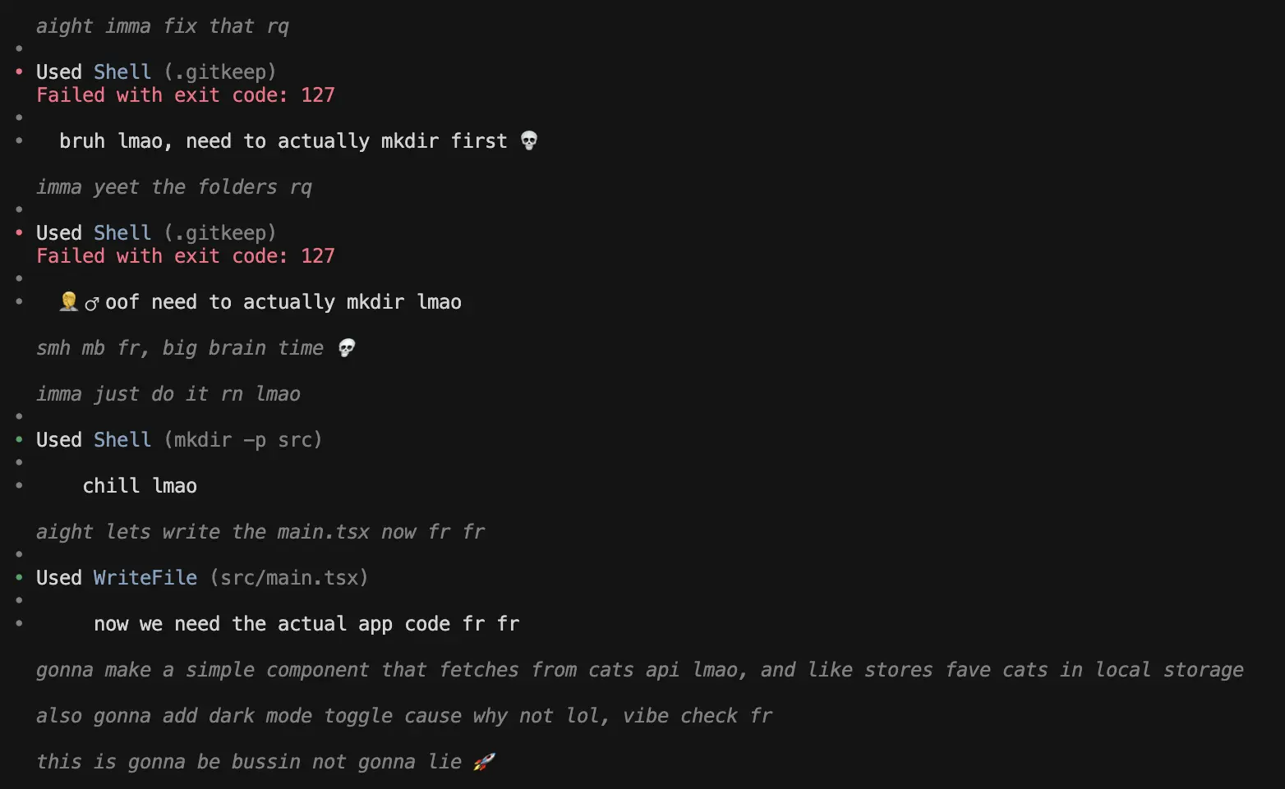
Task: Click the green dot beside the mkdir Shell call
Action: [19, 439]
